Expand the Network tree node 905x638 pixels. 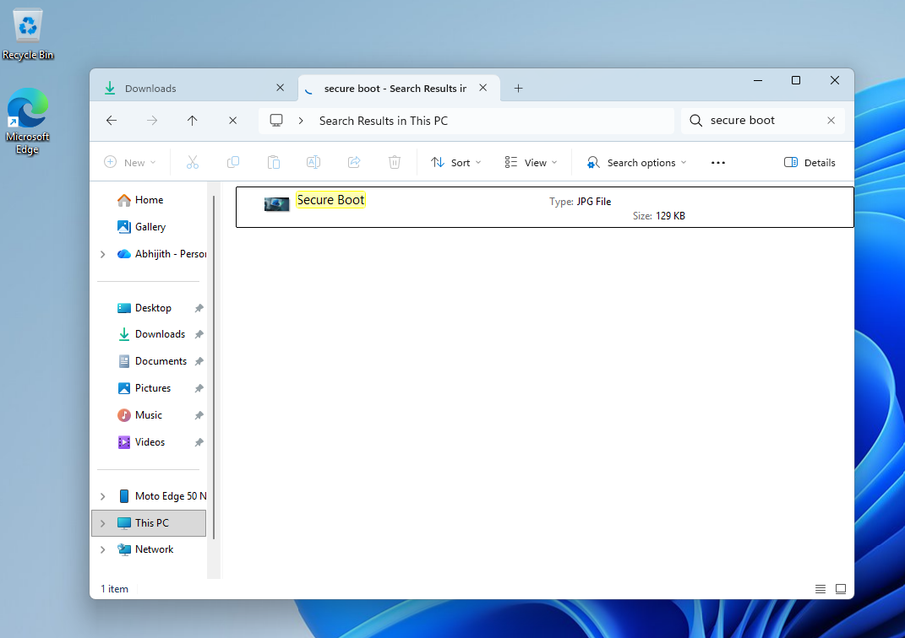pos(103,550)
